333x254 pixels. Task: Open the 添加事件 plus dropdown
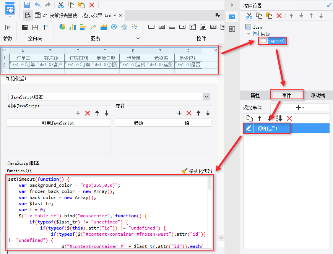click(x=300, y=108)
